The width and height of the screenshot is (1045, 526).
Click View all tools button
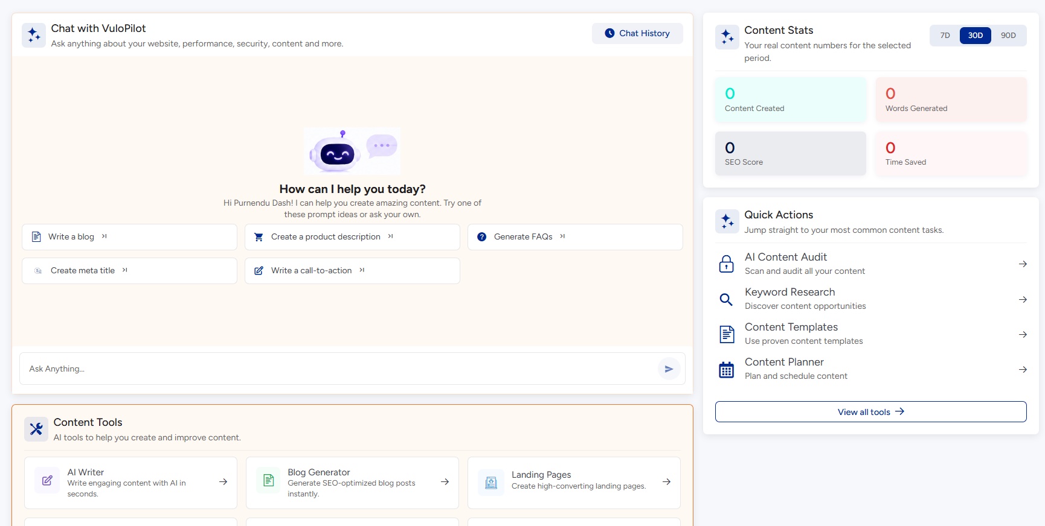[870, 412]
